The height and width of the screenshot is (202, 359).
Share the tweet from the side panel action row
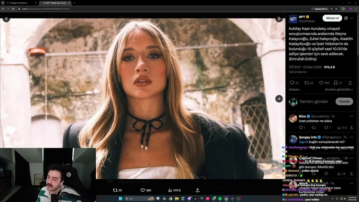[x=350, y=83]
